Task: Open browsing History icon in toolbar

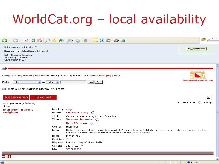Action: [x=61, y=40]
